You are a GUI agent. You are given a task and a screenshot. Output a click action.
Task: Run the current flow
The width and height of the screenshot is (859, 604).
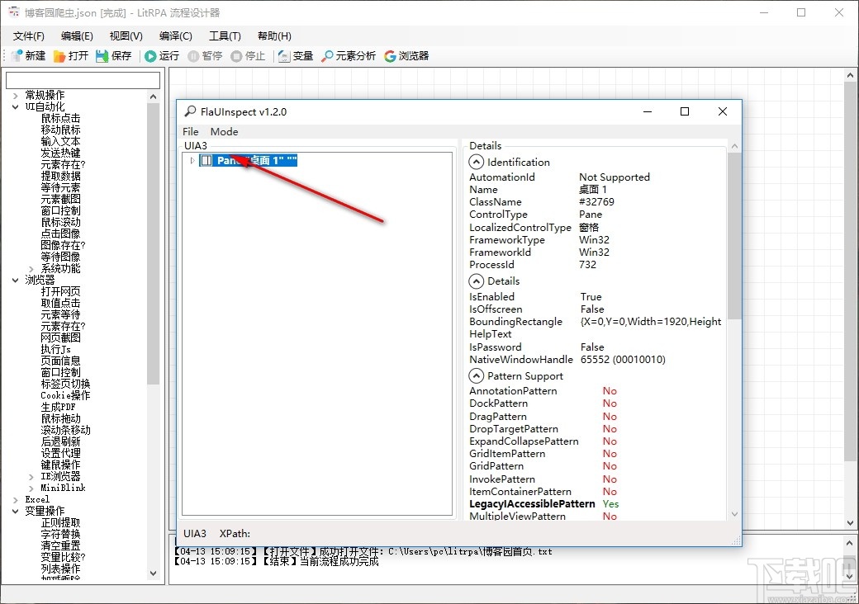click(163, 55)
